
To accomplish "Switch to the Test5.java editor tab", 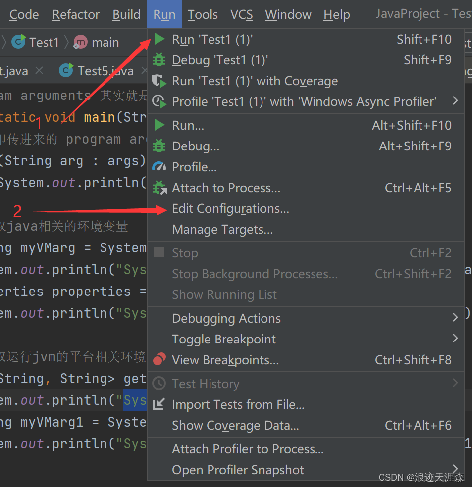I will point(104,71).
